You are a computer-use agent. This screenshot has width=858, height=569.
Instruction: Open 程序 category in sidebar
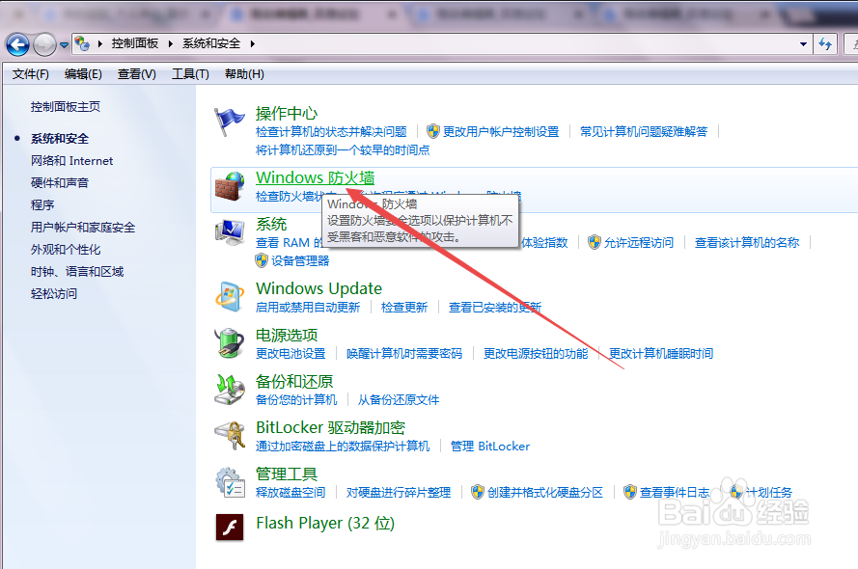[42, 205]
